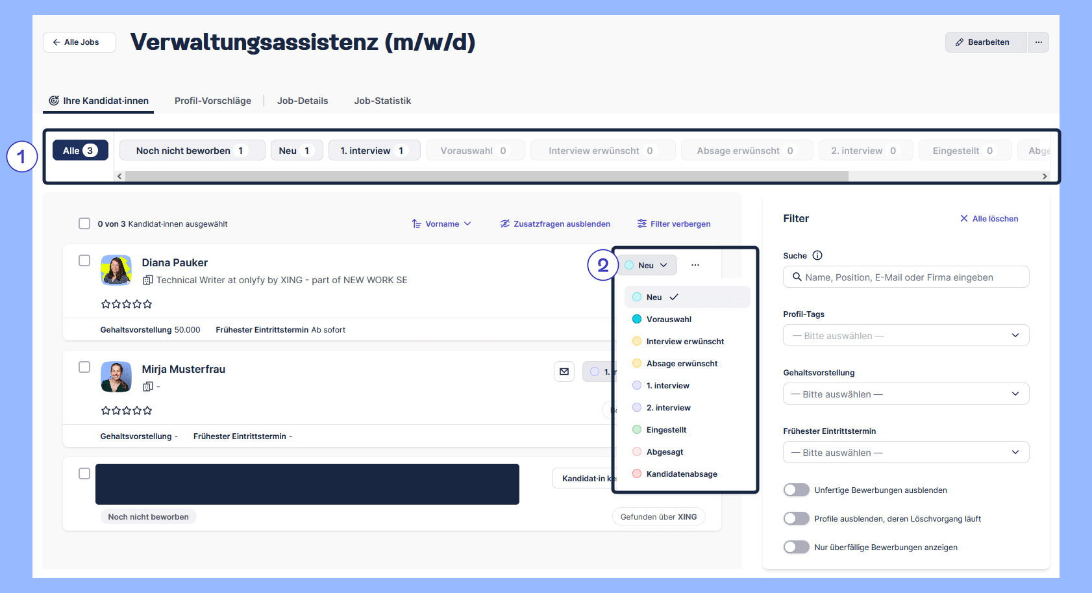Switch to the Job-Statistik tab

pos(382,101)
